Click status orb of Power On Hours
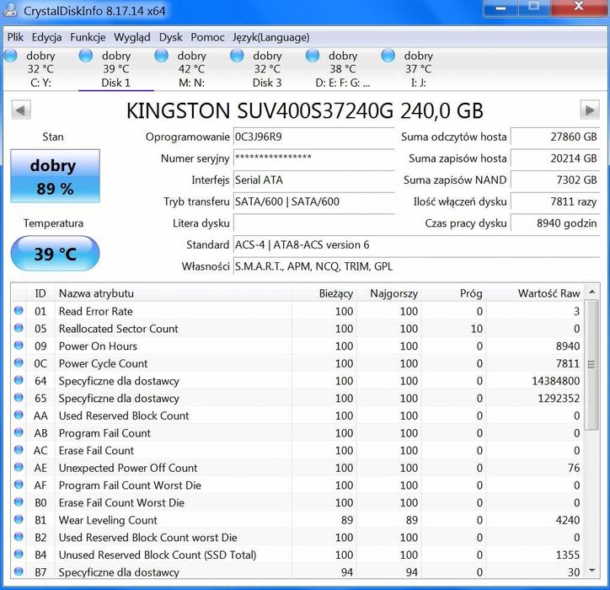Viewport: 610px width, 590px height. pyautogui.click(x=19, y=346)
